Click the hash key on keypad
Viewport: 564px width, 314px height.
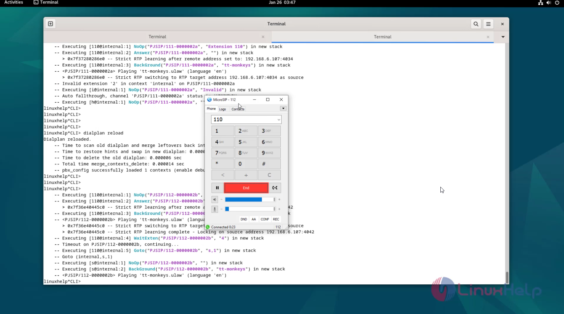(269, 164)
